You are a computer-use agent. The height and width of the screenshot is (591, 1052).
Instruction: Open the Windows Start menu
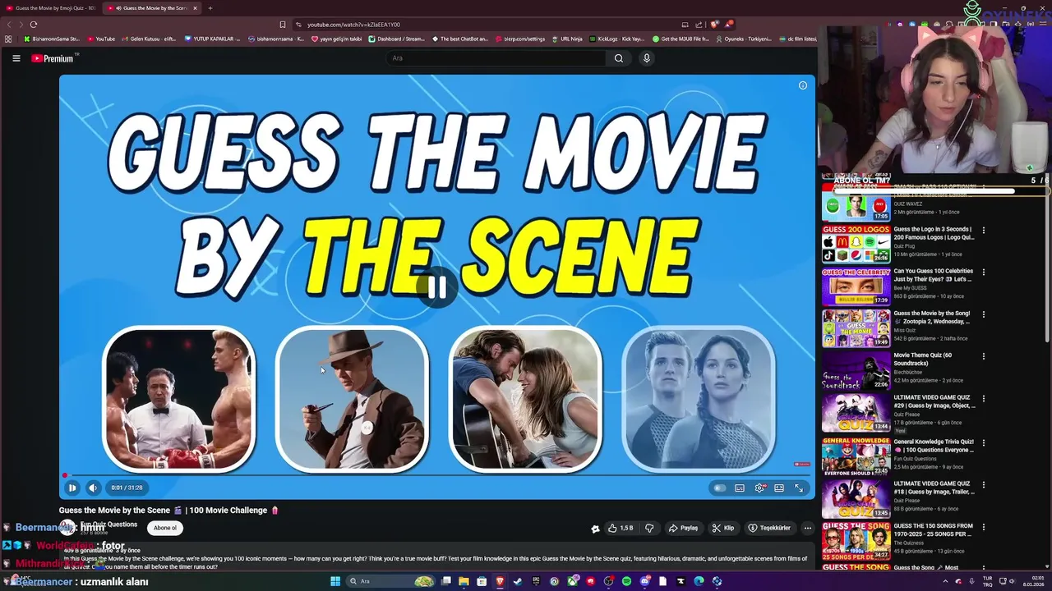coord(335,581)
